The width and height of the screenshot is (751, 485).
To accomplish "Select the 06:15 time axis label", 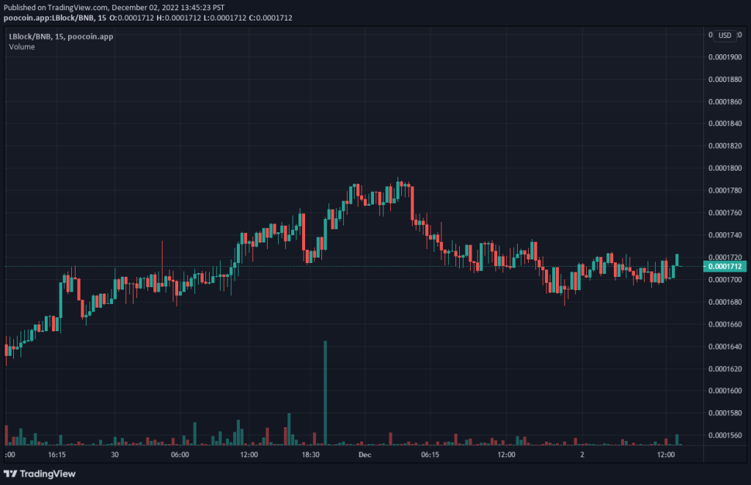I will tap(430, 454).
